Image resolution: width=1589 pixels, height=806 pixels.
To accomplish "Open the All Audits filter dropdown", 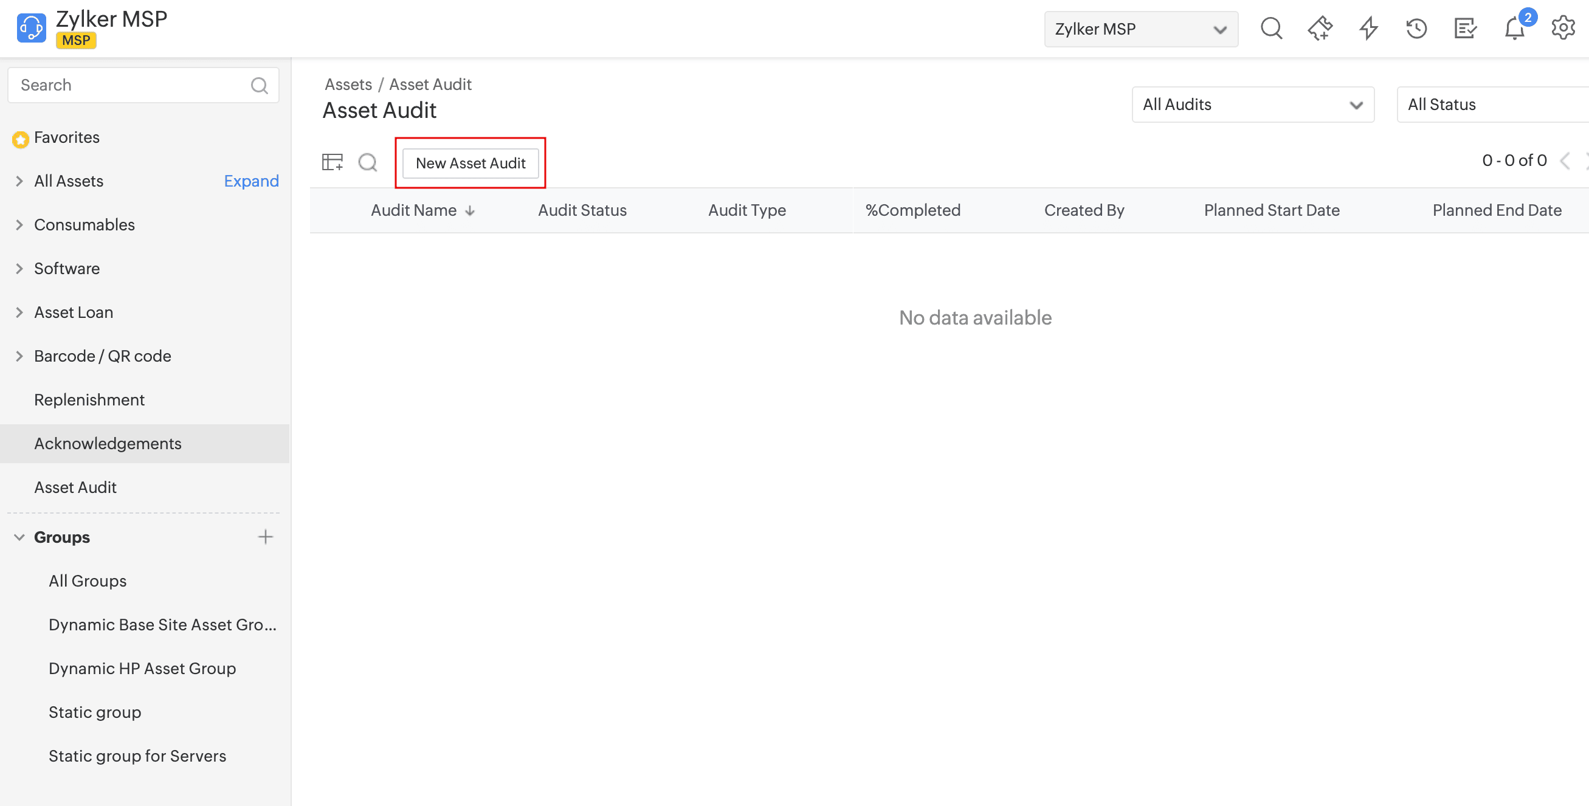I will (1252, 104).
